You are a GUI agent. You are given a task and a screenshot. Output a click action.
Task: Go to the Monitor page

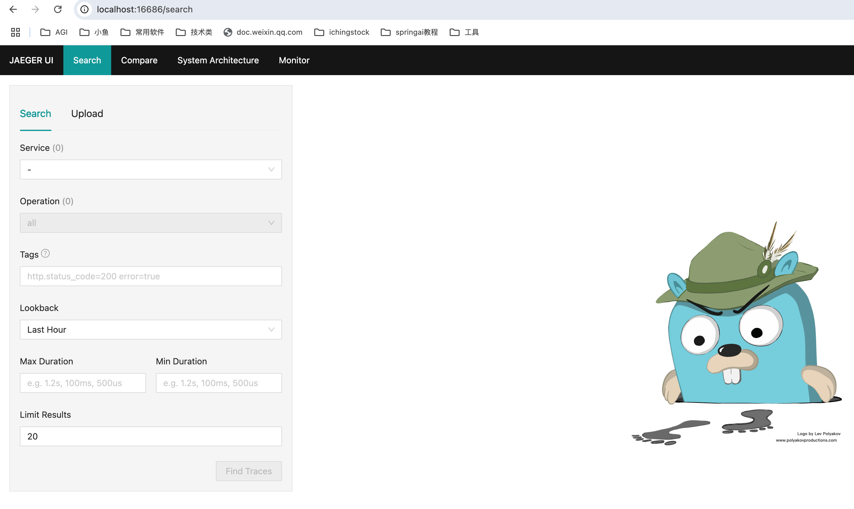(x=294, y=61)
